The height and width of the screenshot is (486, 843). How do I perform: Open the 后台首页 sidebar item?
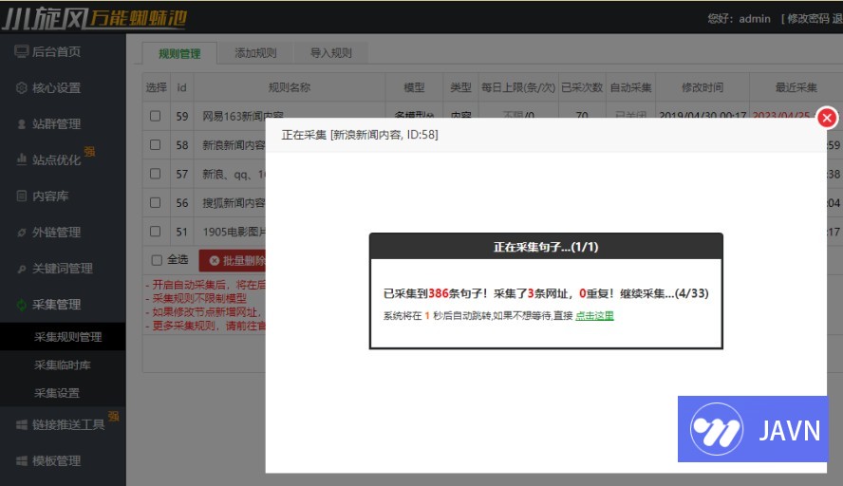56,51
